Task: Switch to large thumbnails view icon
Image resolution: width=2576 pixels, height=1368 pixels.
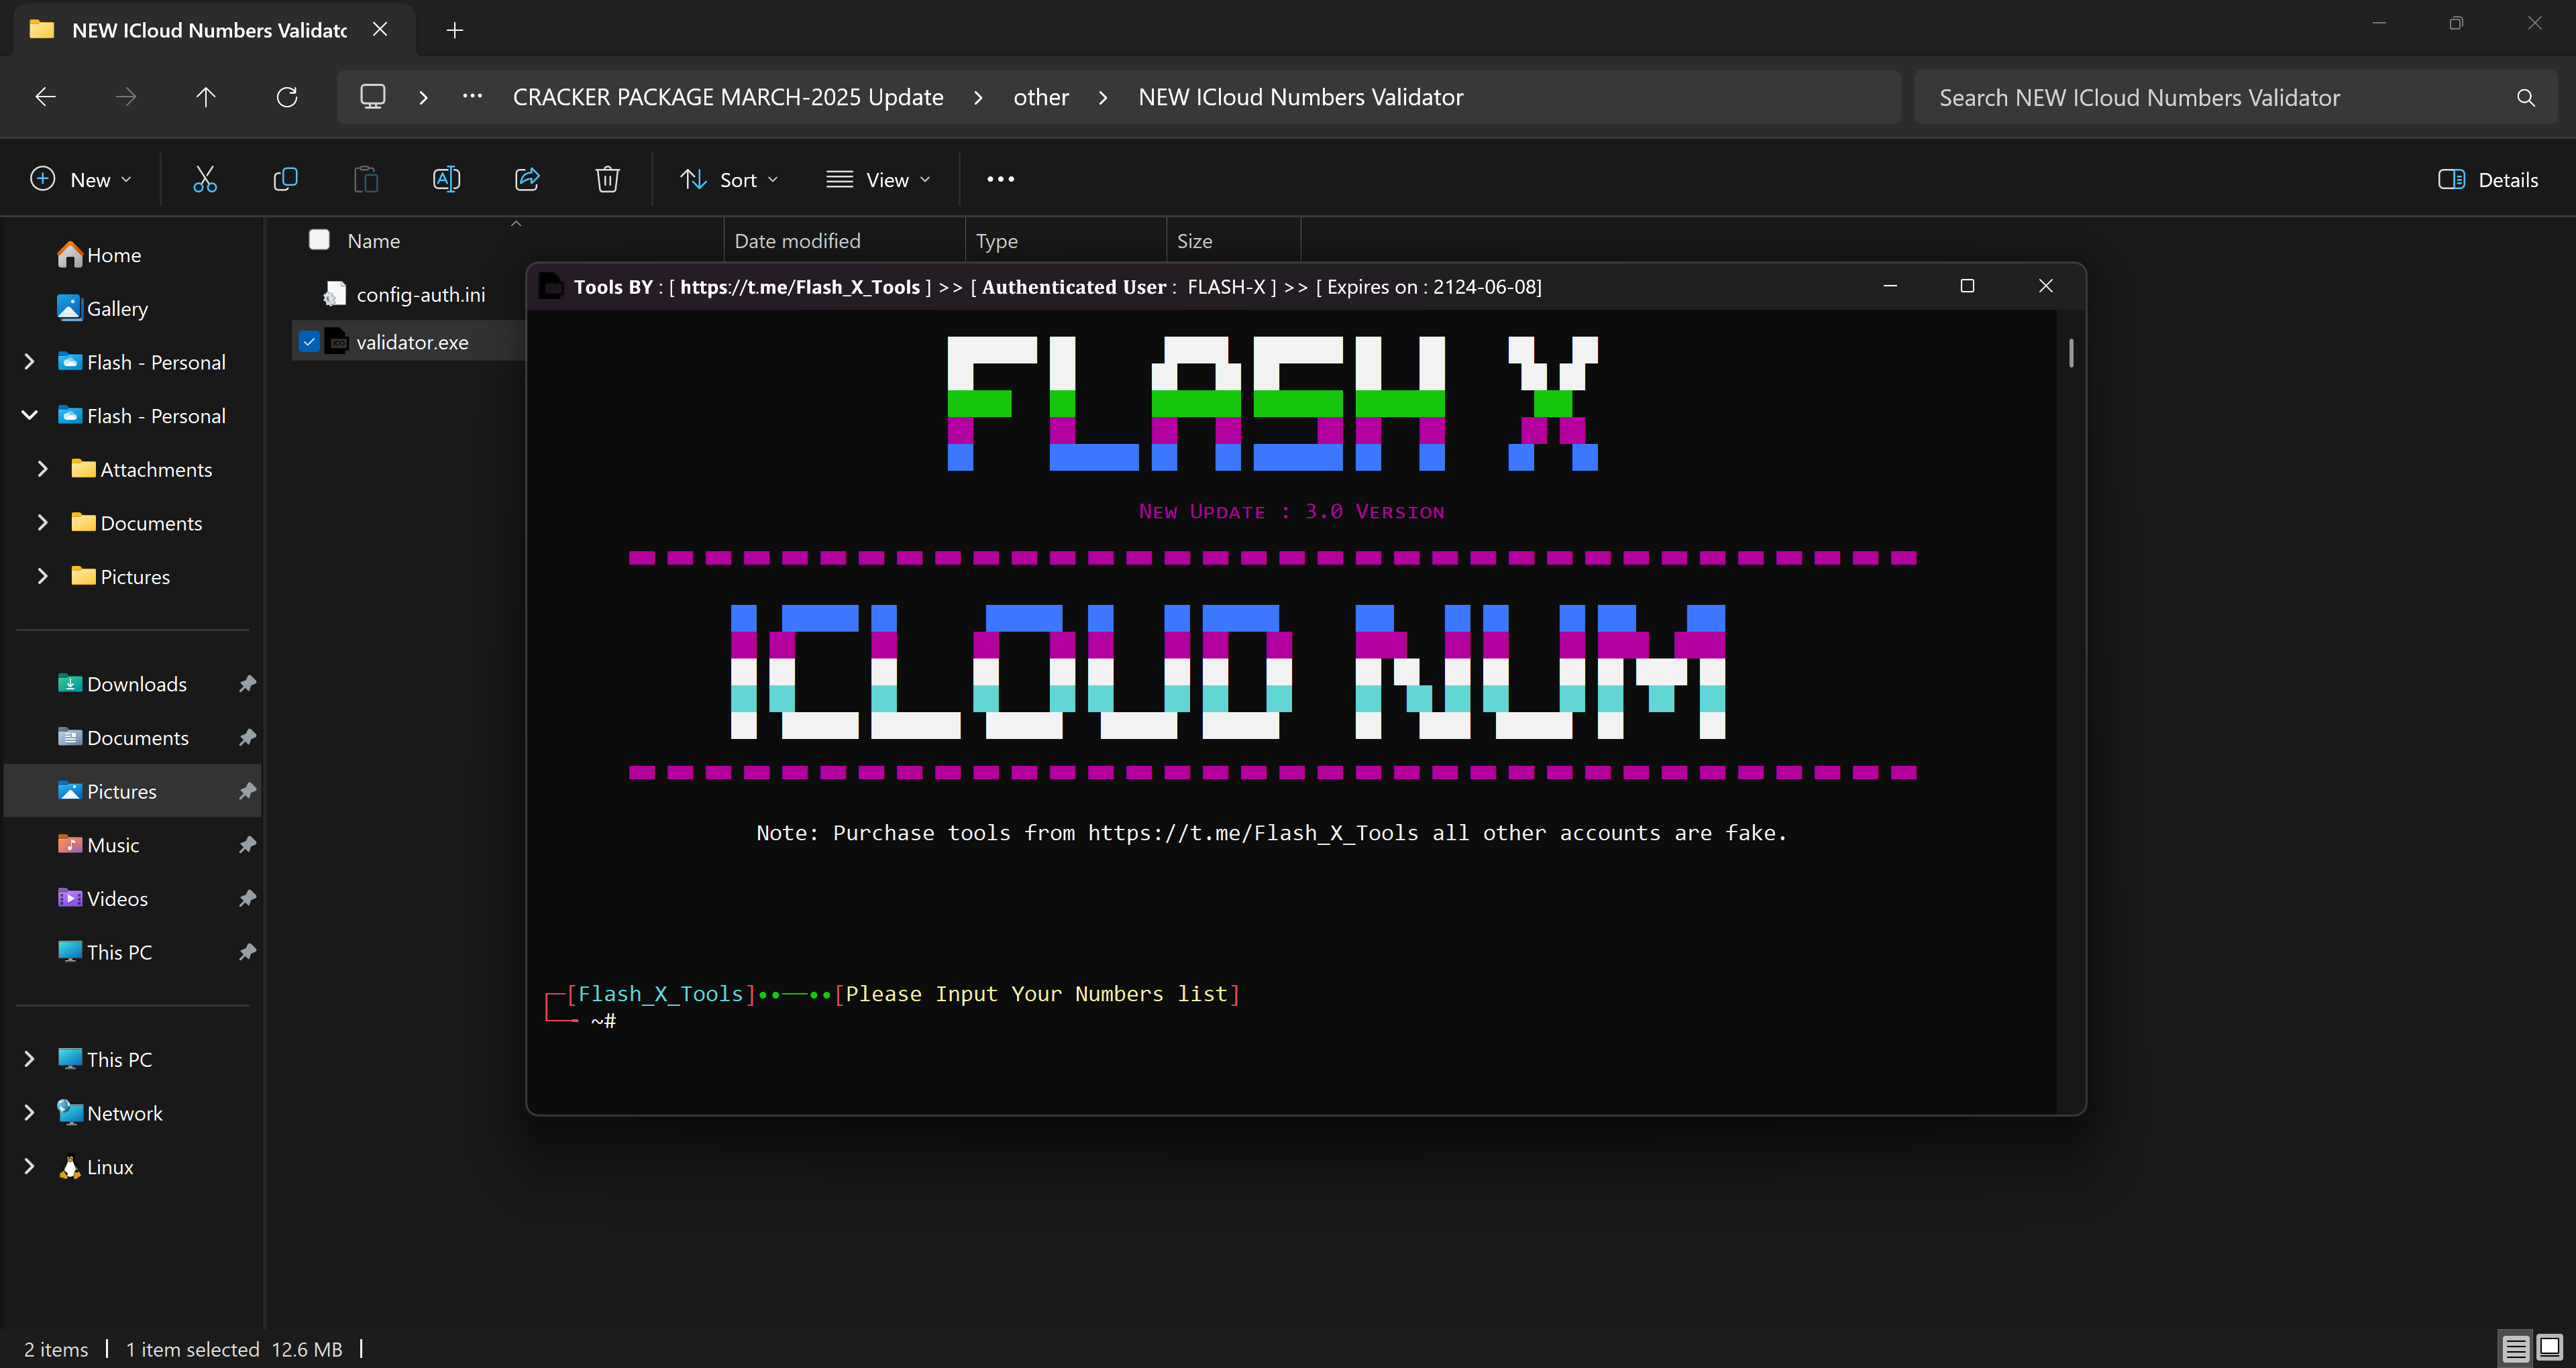Action: point(2550,1348)
